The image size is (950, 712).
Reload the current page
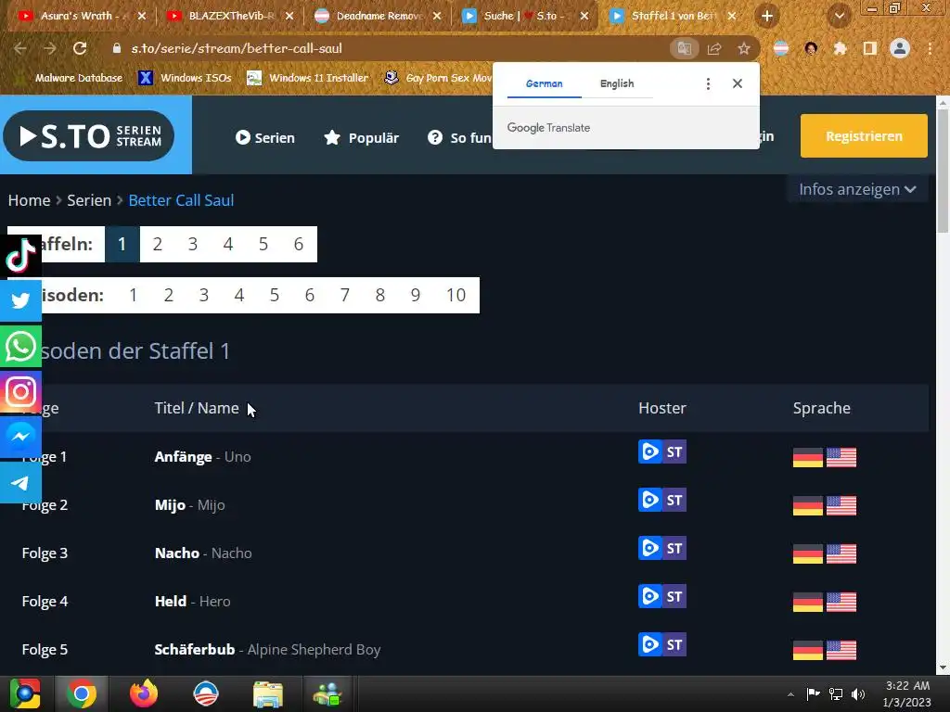tap(80, 48)
